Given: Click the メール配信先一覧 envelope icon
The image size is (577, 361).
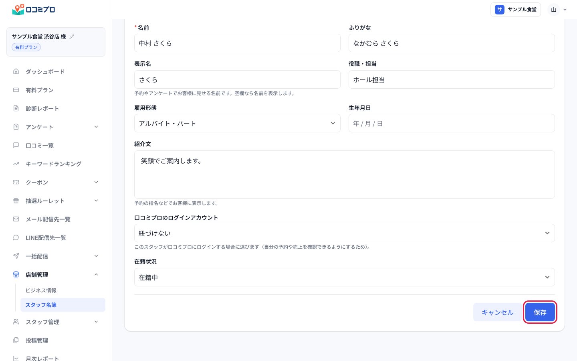Looking at the screenshot, I should point(16,219).
